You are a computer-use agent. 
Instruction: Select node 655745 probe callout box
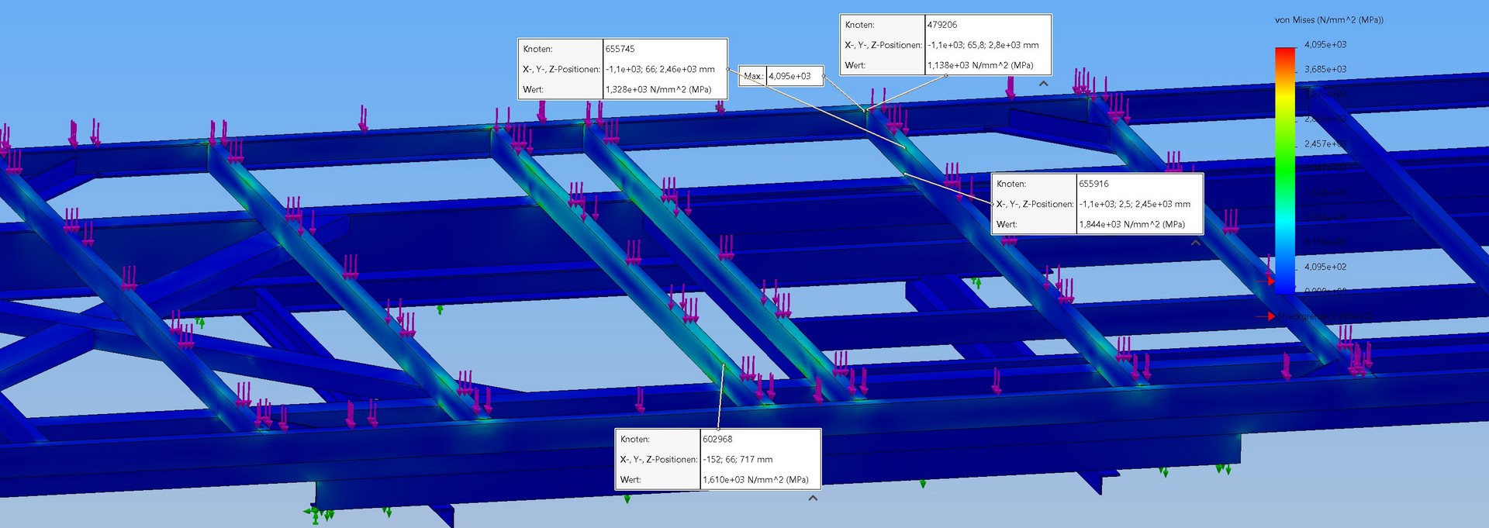(622, 69)
